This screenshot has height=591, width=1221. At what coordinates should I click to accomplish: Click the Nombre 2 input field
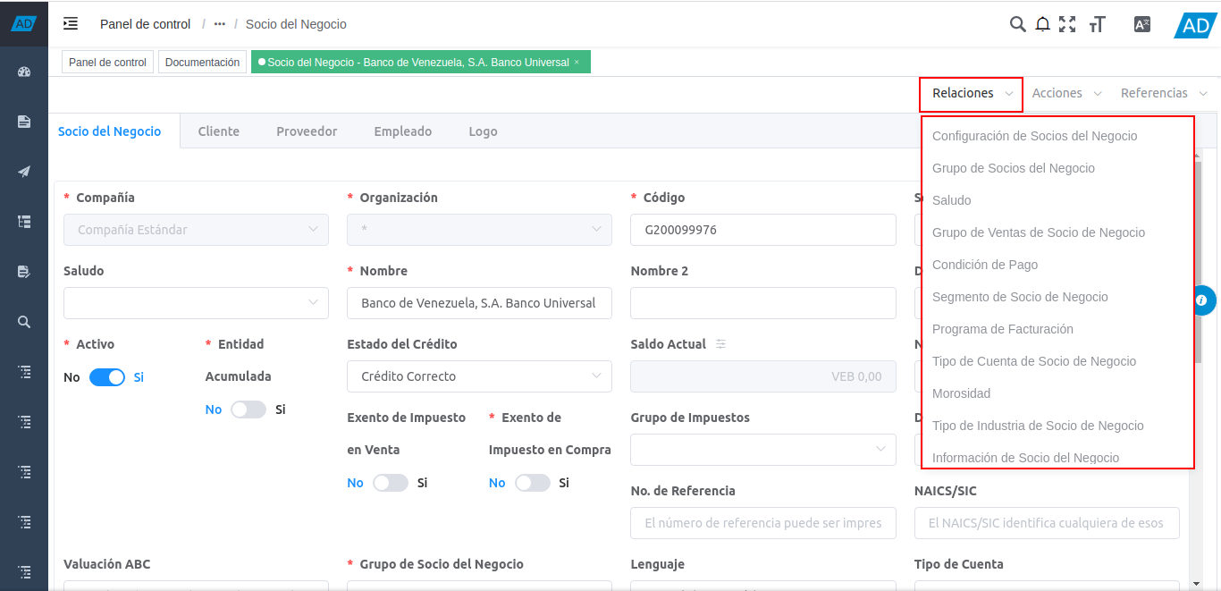pos(762,303)
